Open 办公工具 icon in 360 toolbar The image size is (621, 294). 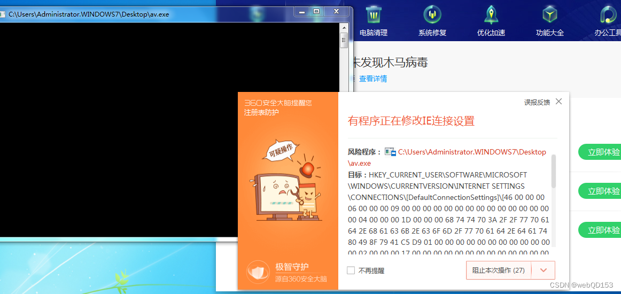[x=609, y=16]
